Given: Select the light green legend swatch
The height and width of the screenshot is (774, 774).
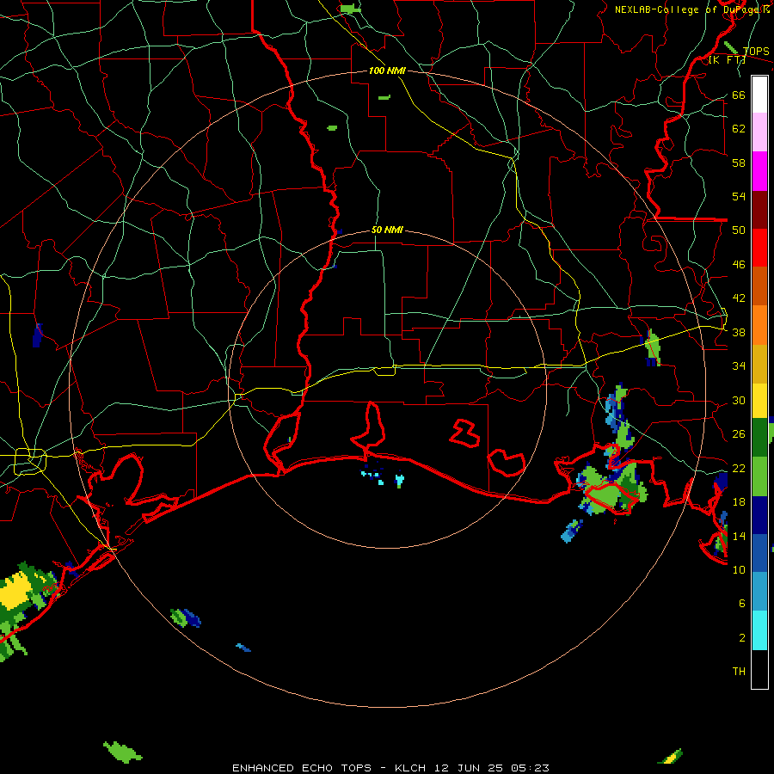Looking at the screenshot, I should pyautogui.click(x=759, y=476).
